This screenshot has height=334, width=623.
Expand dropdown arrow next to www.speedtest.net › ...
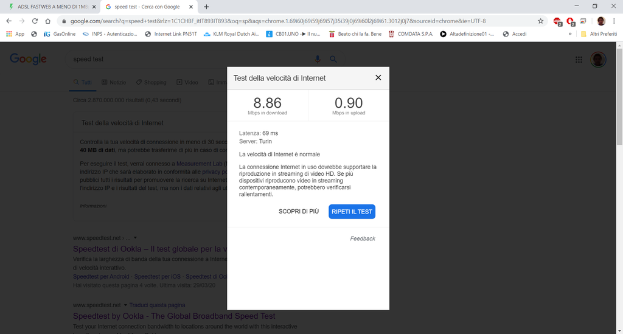click(135, 238)
